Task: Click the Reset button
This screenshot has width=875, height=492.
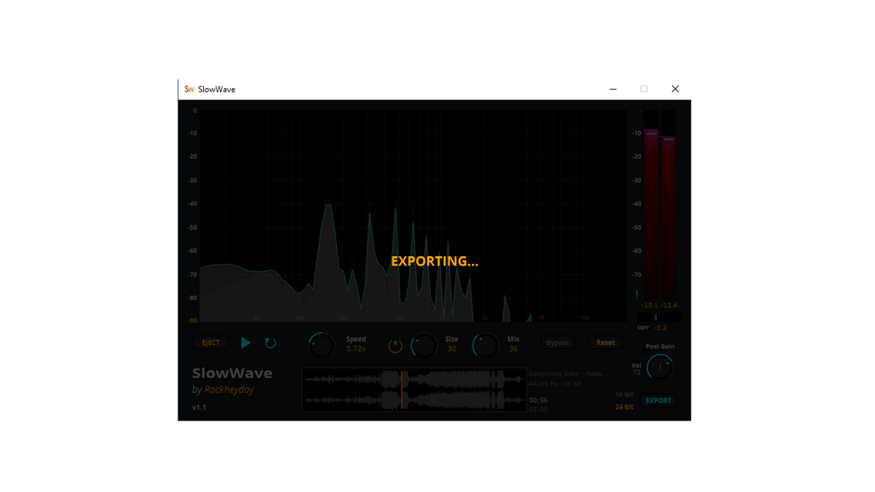Action: click(x=605, y=342)
